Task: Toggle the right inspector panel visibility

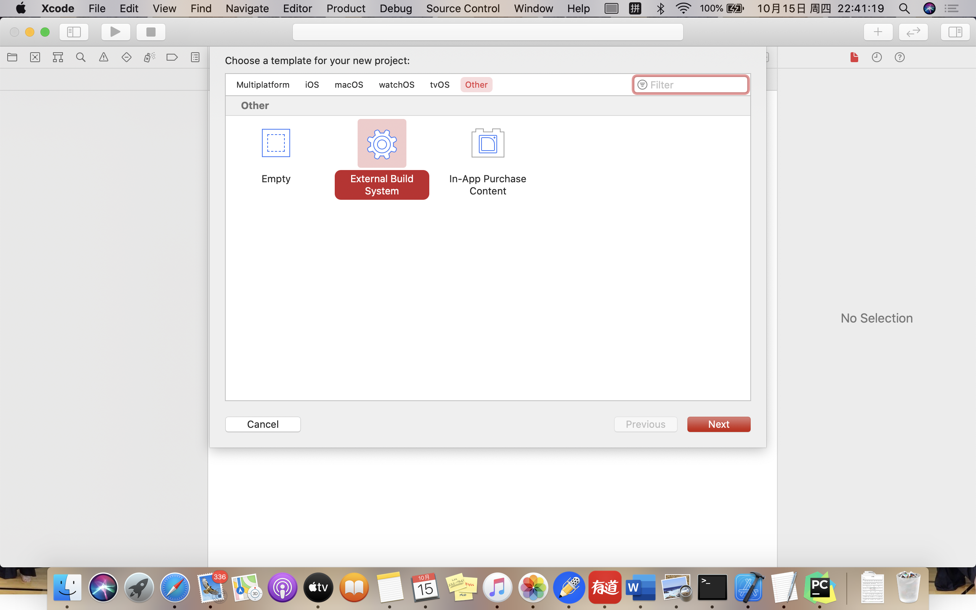Action: (955, 32)
